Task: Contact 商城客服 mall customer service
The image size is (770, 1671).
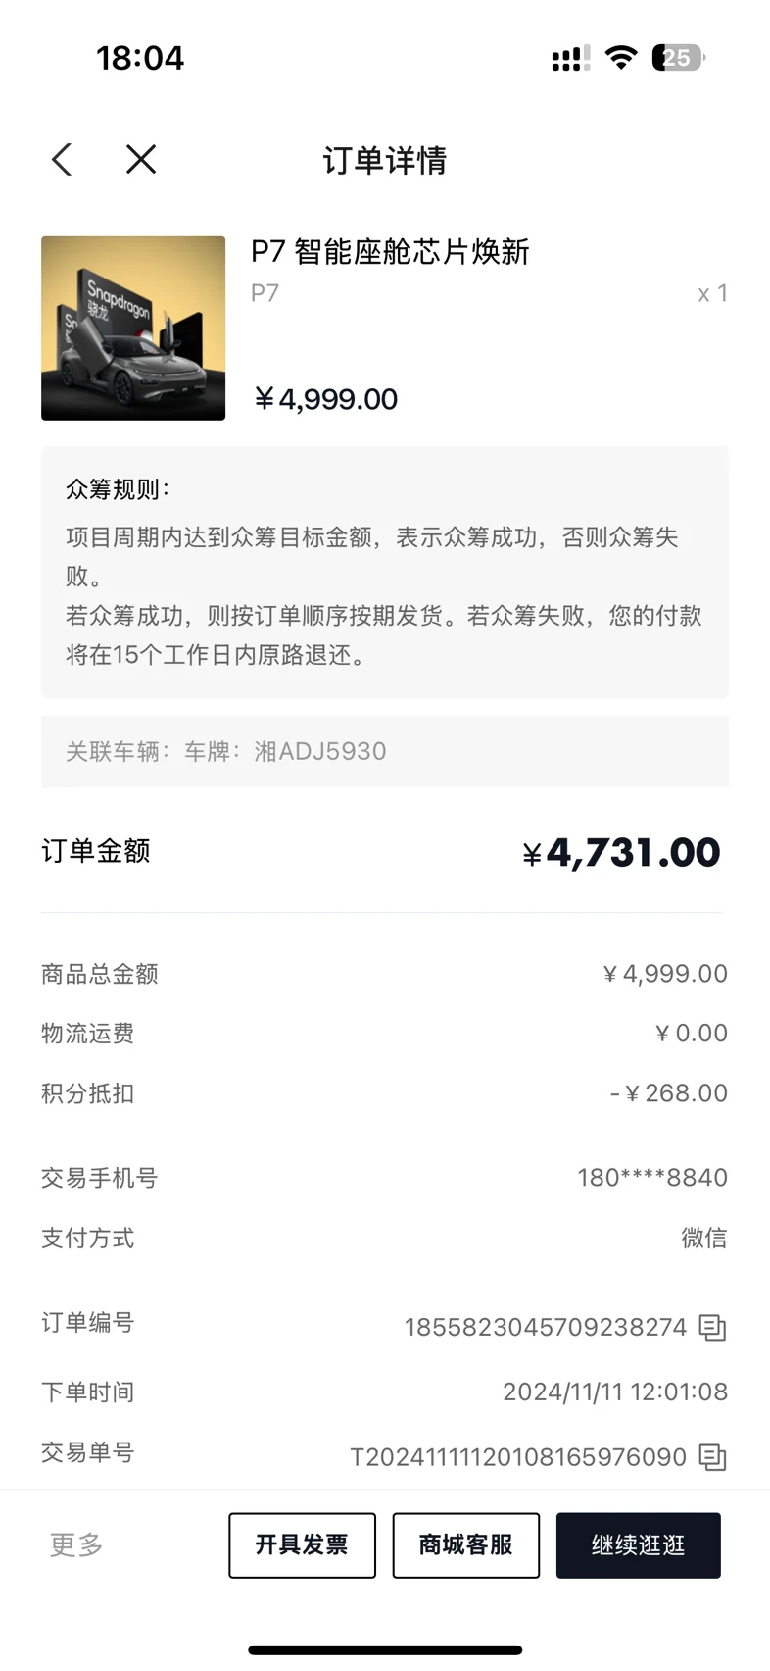Action: coord(466,1545)
